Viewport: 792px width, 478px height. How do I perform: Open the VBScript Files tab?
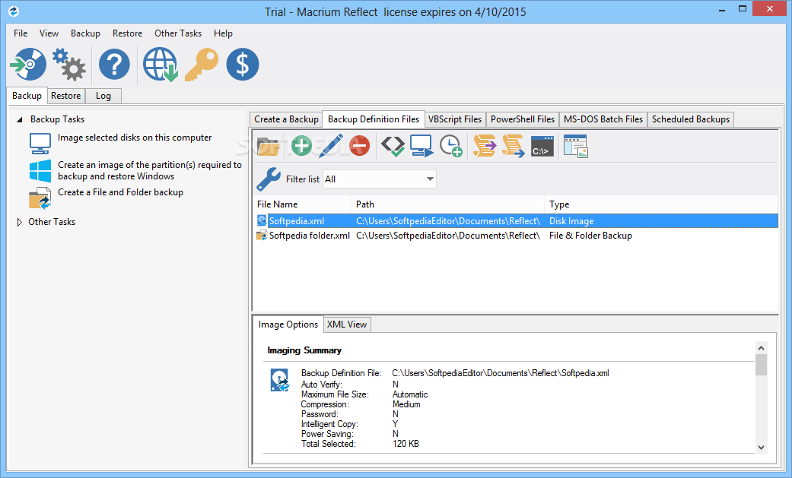click(455, 119)
